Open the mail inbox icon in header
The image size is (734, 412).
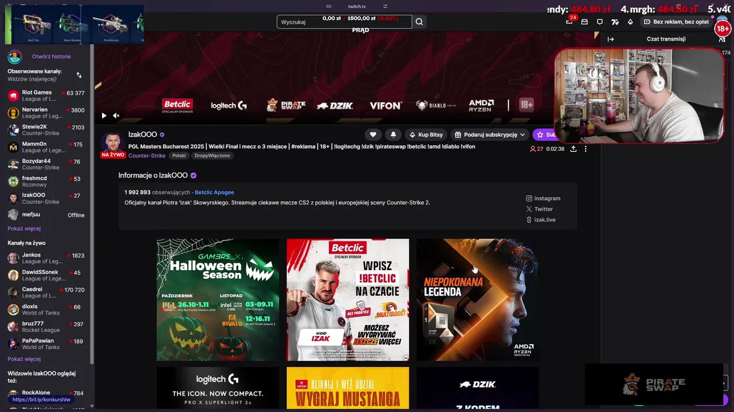[584, 22]
